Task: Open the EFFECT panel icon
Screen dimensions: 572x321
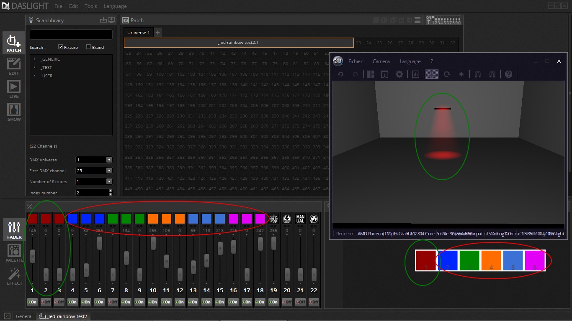Action: click(x=14, y=276)
